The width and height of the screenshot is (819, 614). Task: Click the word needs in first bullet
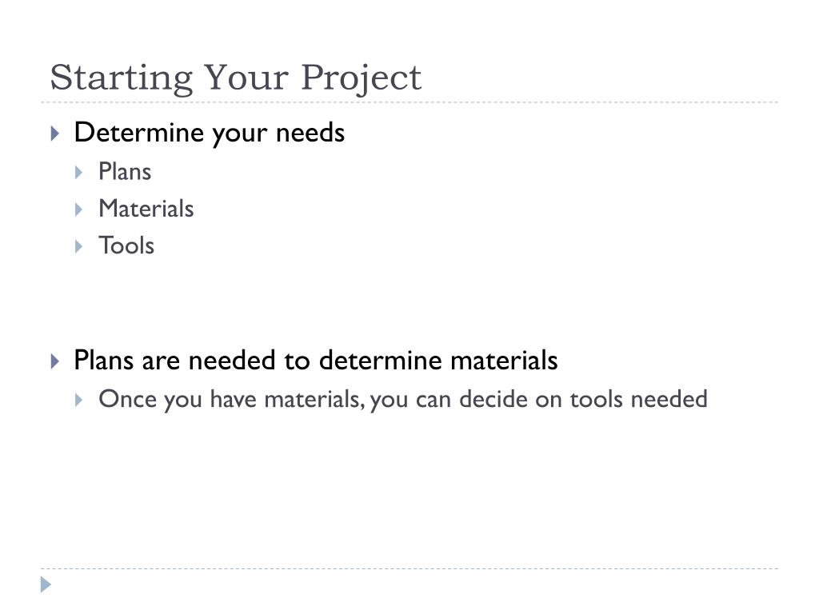(x=310, y=133)
